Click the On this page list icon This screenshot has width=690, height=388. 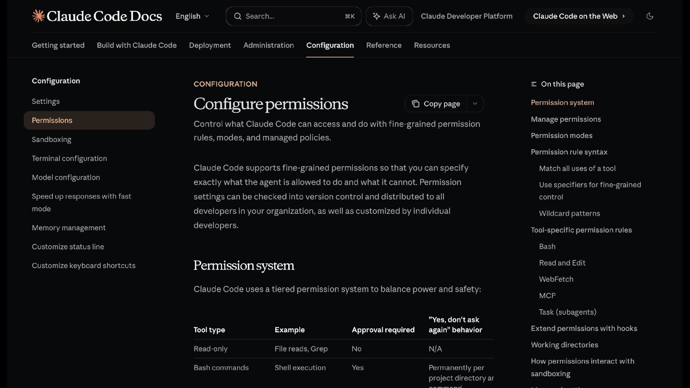pos(534,84)
